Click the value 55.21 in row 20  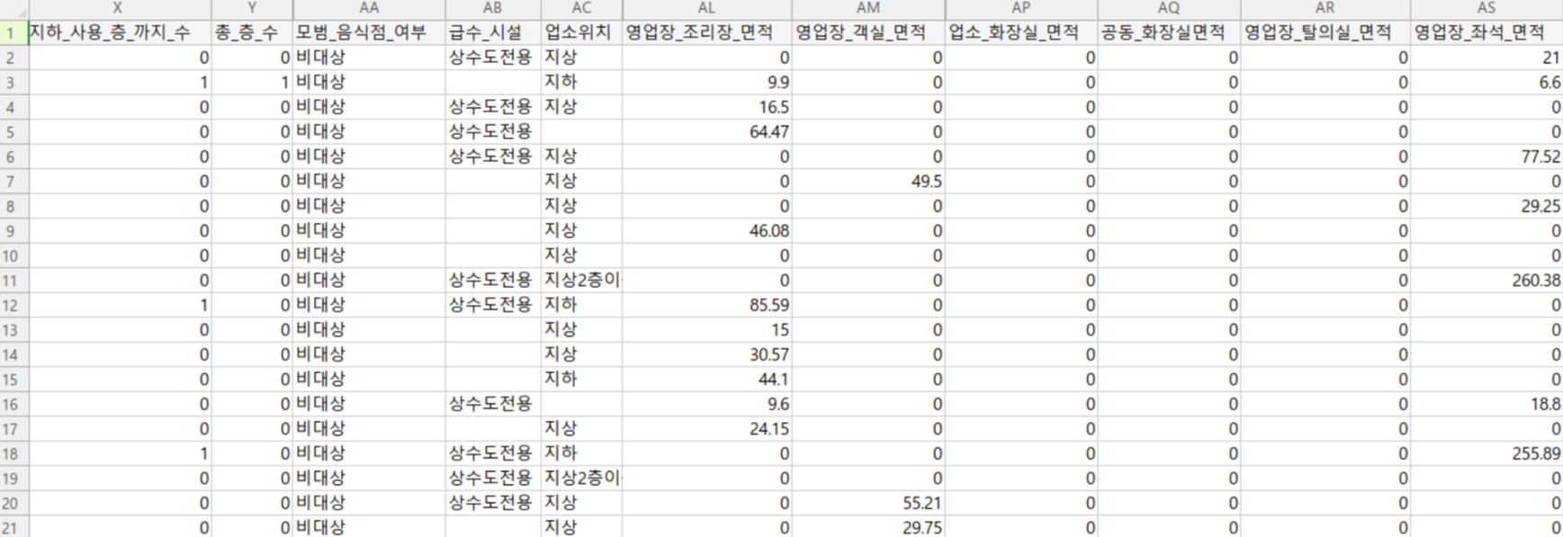[922, 503]
